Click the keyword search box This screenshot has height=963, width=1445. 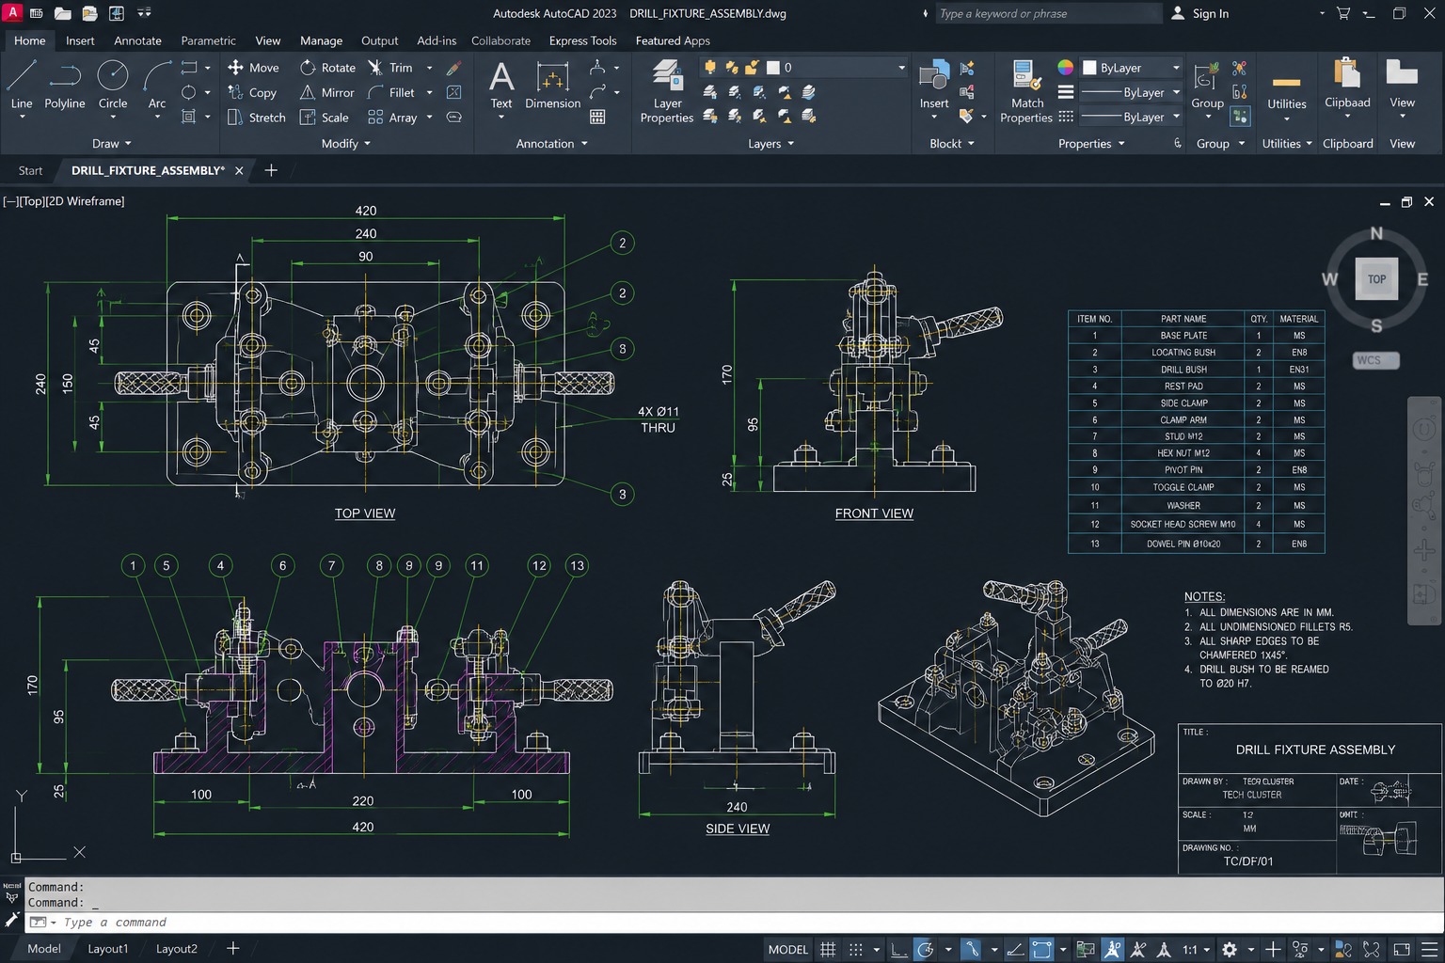1049,13
